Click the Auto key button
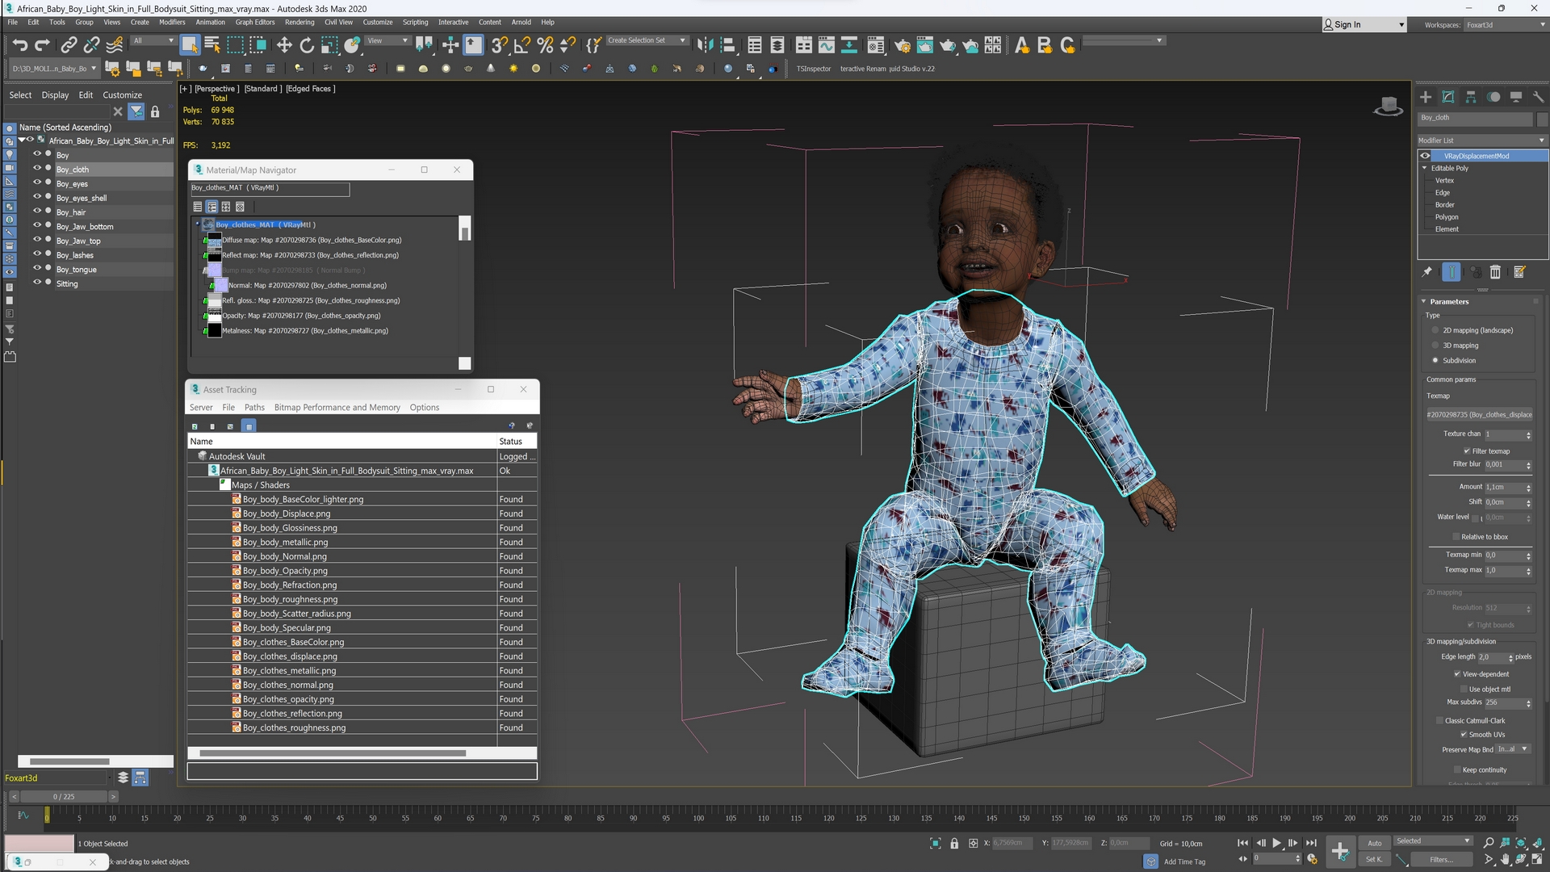Viewport: 1550px width, 872px height. (x=1374, y=843)
